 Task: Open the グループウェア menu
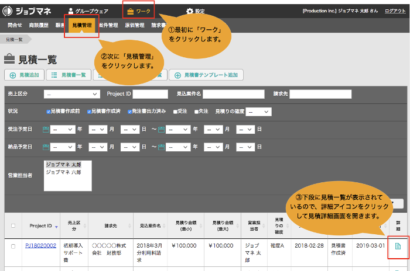pos(88,11)
